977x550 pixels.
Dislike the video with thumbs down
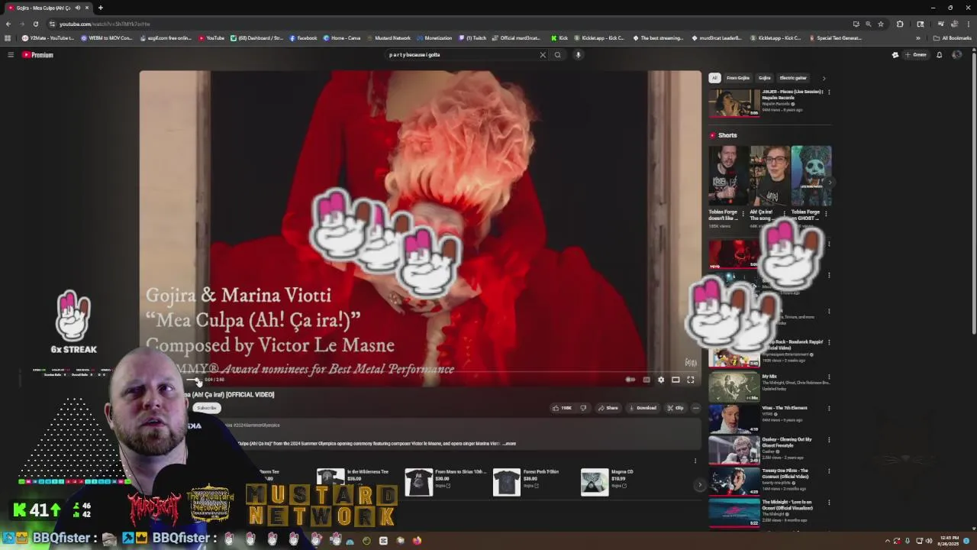coord(583,408)
